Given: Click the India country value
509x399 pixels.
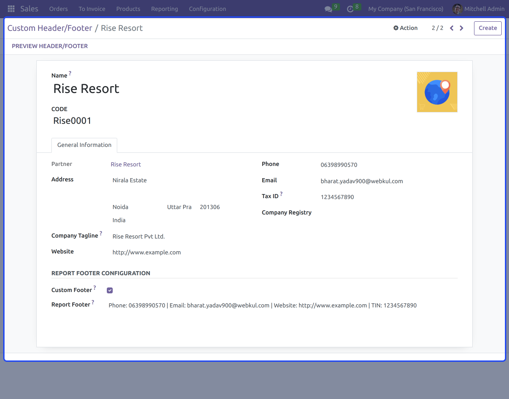Looking at the screenshot, I should 119,220.
